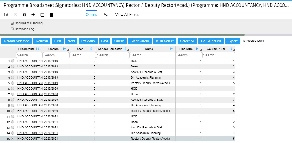Enable Multi-Select mode
292x143 pixels.
(164, 41)
